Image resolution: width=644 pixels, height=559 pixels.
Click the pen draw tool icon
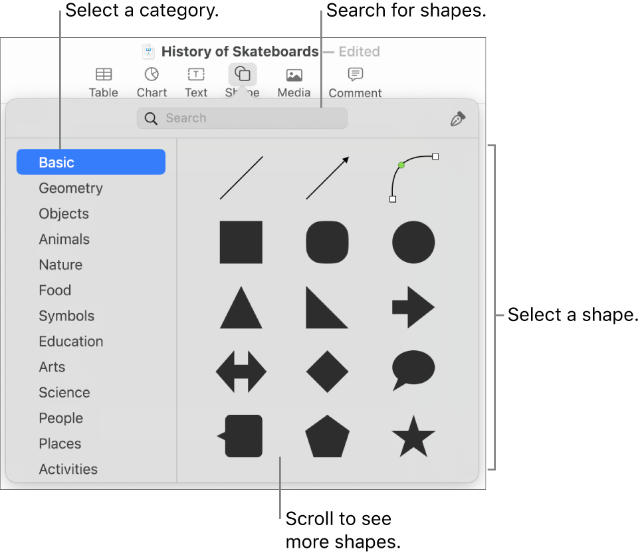point(458,119)
